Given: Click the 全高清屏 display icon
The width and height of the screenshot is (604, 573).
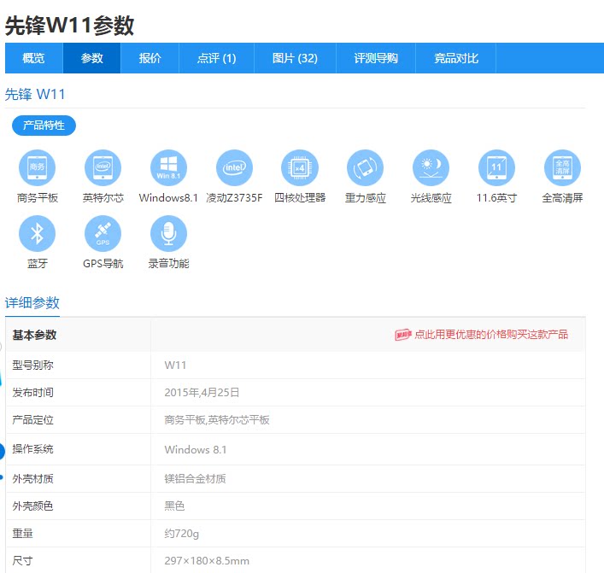Looking at the screenshot, I should [x=562, y=168].
